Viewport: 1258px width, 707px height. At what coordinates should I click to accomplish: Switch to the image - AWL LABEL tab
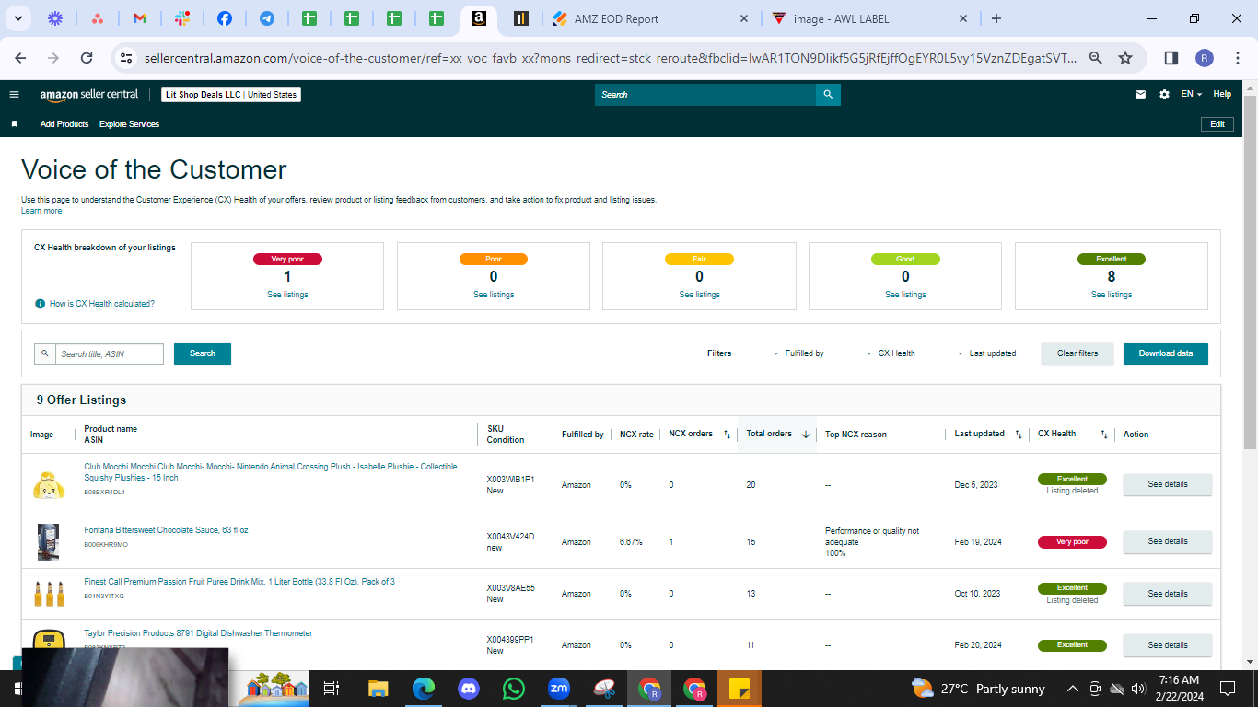pyautogui.click(x=869, y=18)
